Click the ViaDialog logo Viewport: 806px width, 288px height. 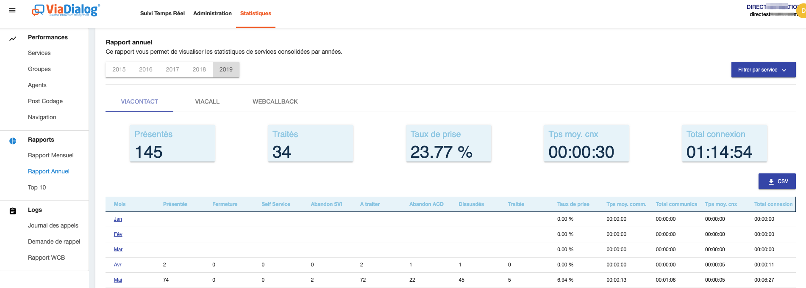pos(66,10)
